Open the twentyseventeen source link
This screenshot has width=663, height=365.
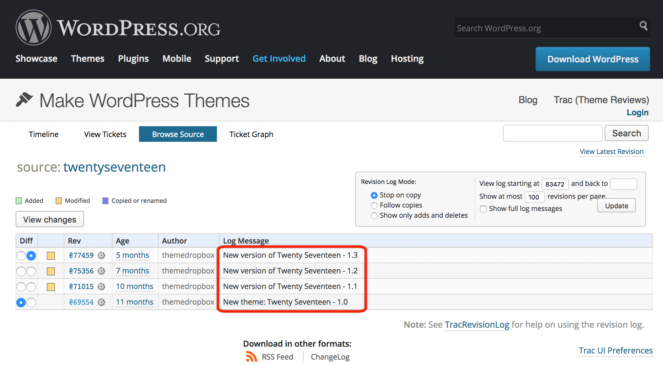[114, 167]
